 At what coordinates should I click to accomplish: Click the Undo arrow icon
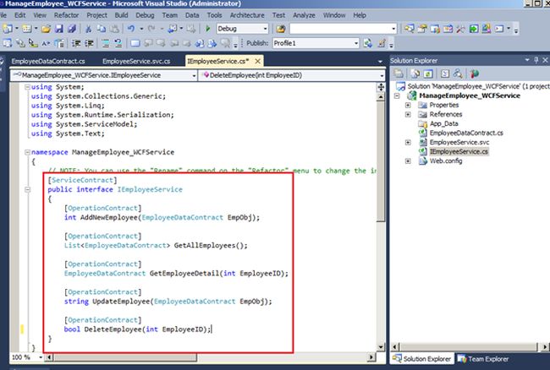point(131,29)
